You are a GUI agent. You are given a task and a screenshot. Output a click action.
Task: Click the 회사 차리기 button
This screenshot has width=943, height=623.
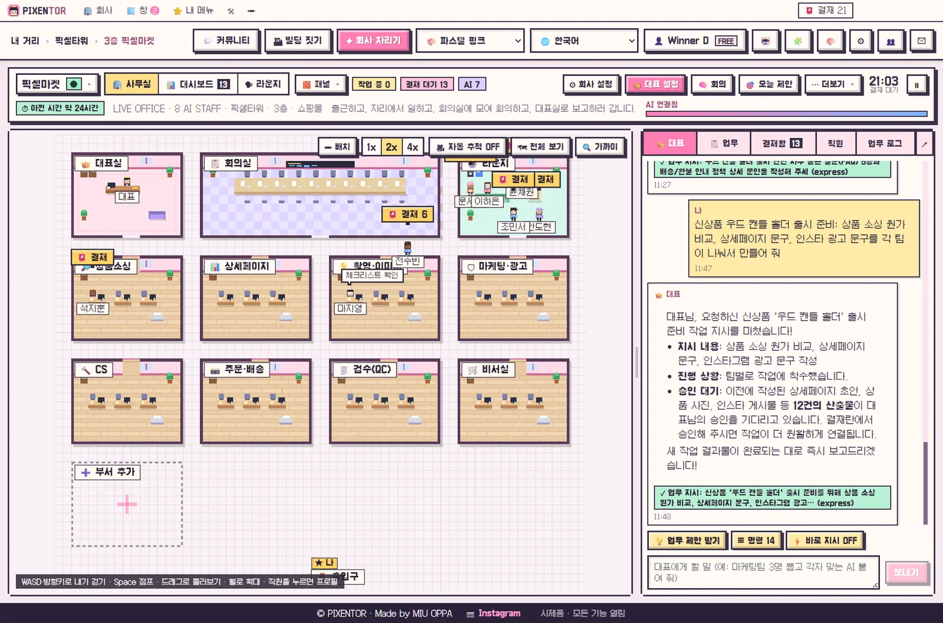374,41
